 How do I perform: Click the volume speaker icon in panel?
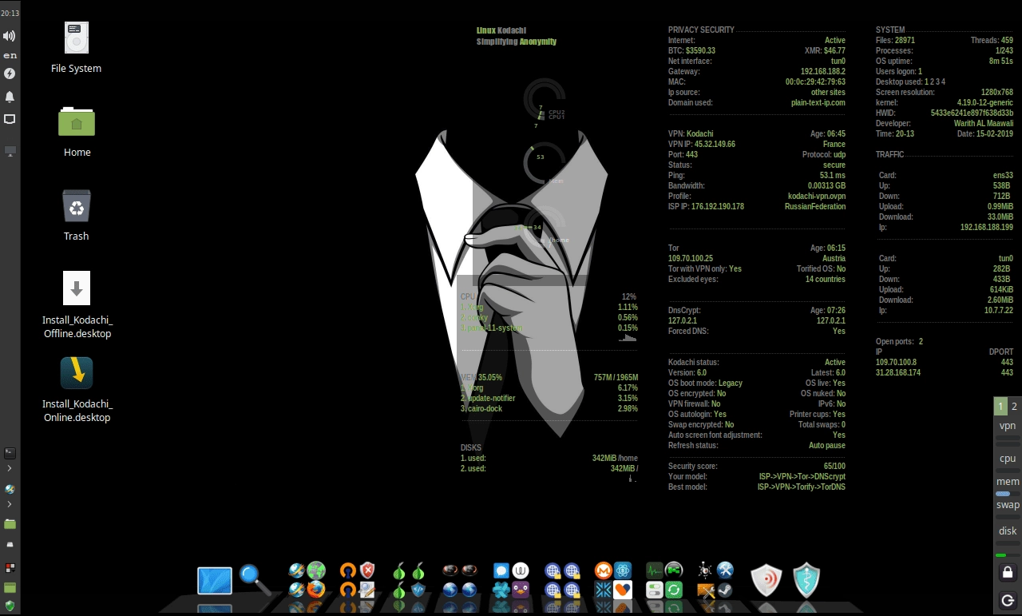(10, 36)
